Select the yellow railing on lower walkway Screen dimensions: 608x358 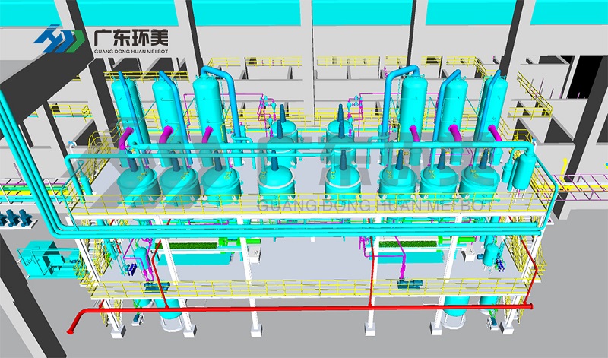[304, 287]
